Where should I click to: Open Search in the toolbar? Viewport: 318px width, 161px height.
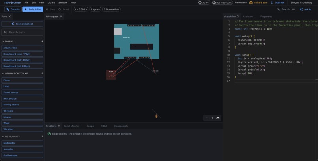pyautogui.click(x=286, y=9)
